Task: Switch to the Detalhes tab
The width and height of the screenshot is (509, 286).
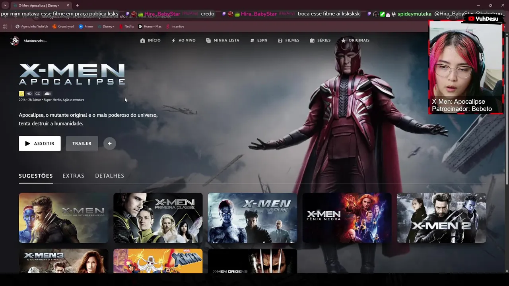Action: [109, 176]
